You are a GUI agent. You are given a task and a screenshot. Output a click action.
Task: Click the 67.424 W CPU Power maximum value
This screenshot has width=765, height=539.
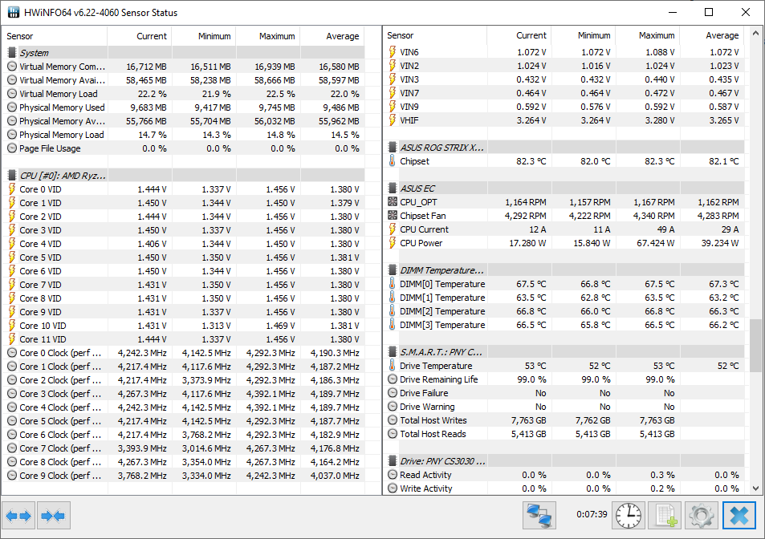(x=655, y=243)
